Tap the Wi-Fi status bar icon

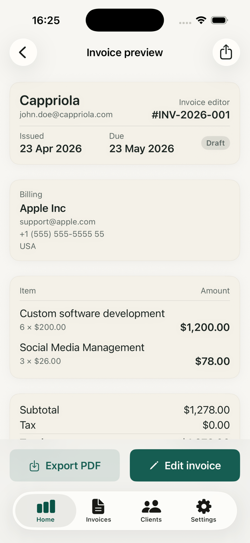click(x=201, y=20)
